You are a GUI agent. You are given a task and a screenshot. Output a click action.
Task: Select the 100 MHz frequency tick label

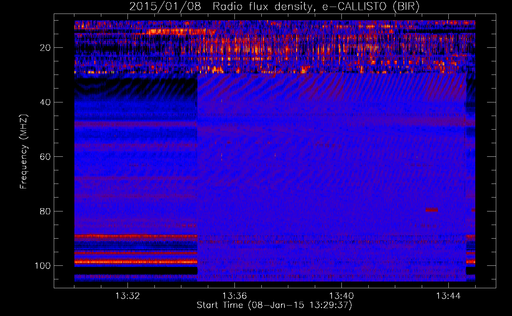[43, 266]
